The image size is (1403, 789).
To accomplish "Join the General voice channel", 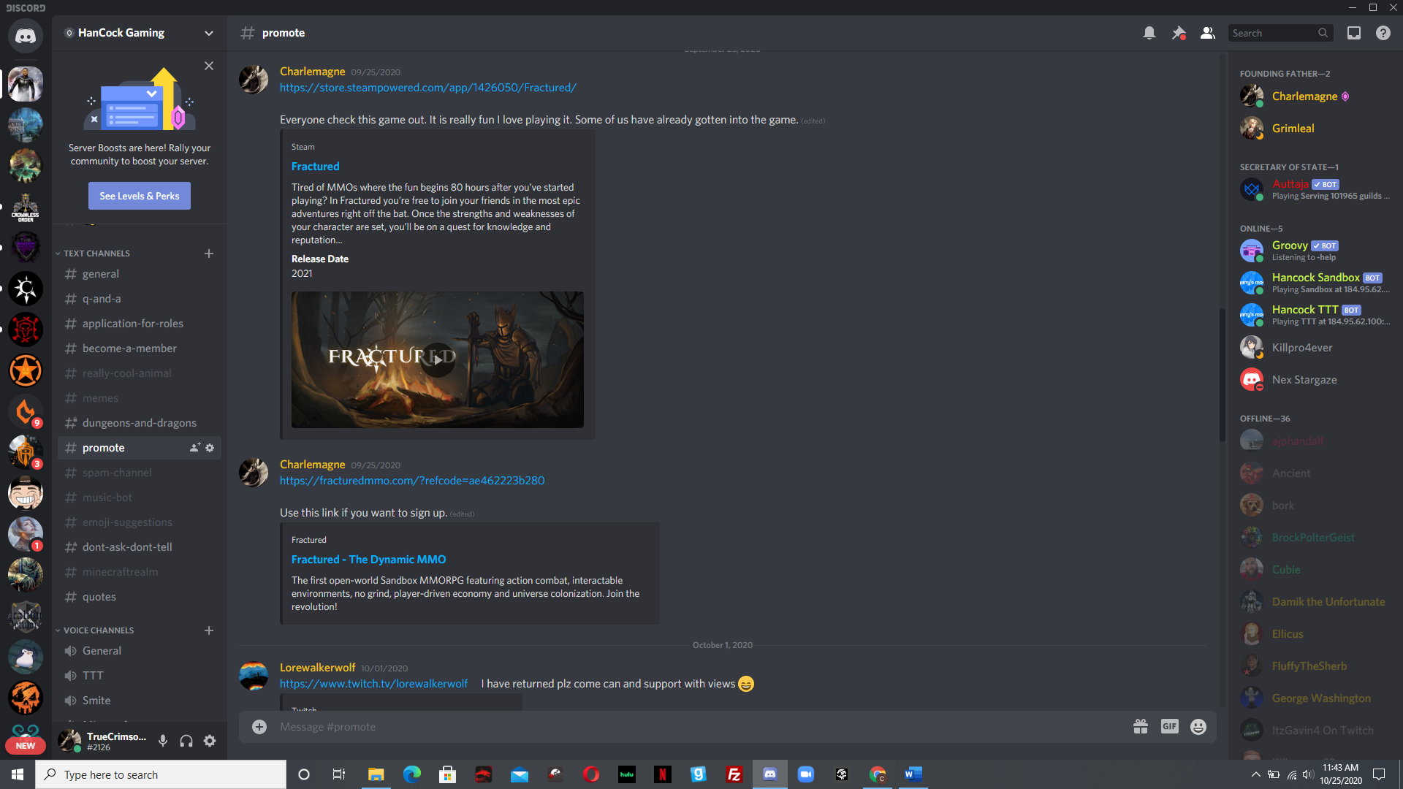I will pos(139,650).
